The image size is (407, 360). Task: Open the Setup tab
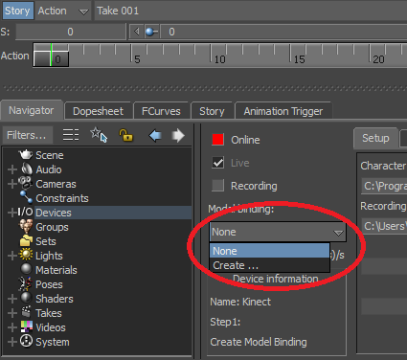point(375,138)
